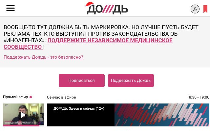Open the Поддержите независимое медицинское link
Viewport: 210px width, 131px height.
coord(110,40)
